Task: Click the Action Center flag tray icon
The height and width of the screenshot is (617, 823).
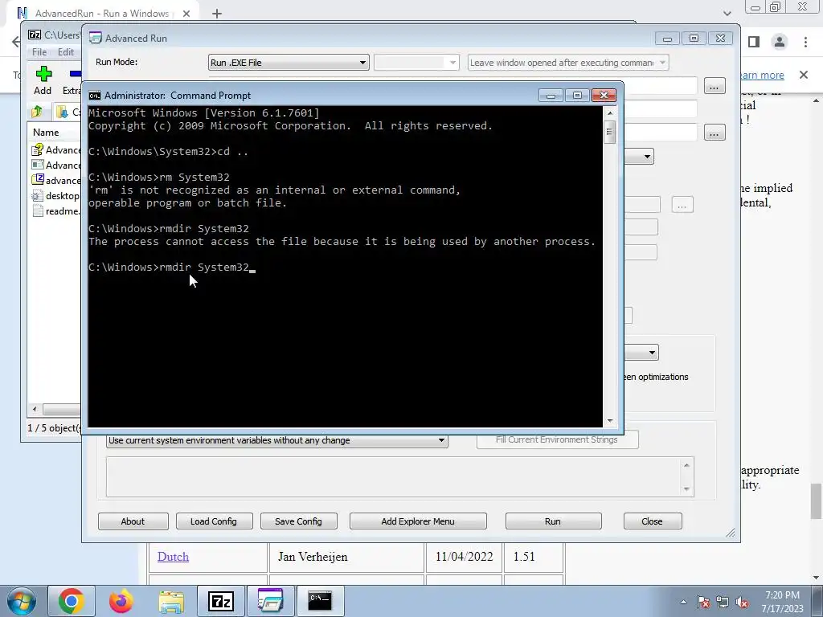Action: [x=703, y=602]
